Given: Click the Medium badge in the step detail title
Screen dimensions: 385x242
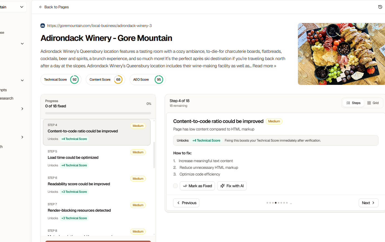Looking at the screenshot, I should coord(274,121).
